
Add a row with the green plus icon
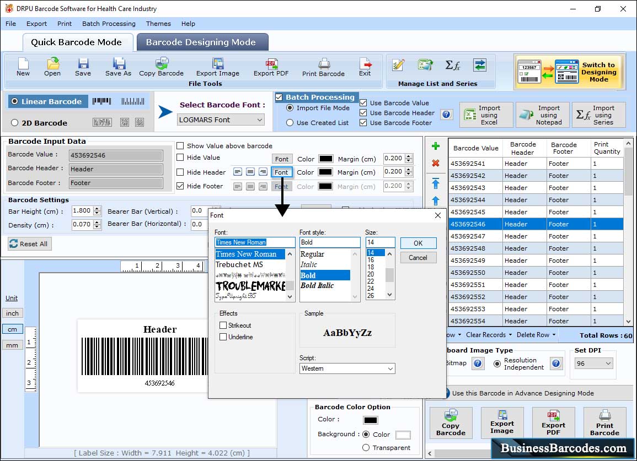pyautogui.click(x=436, y=146)
